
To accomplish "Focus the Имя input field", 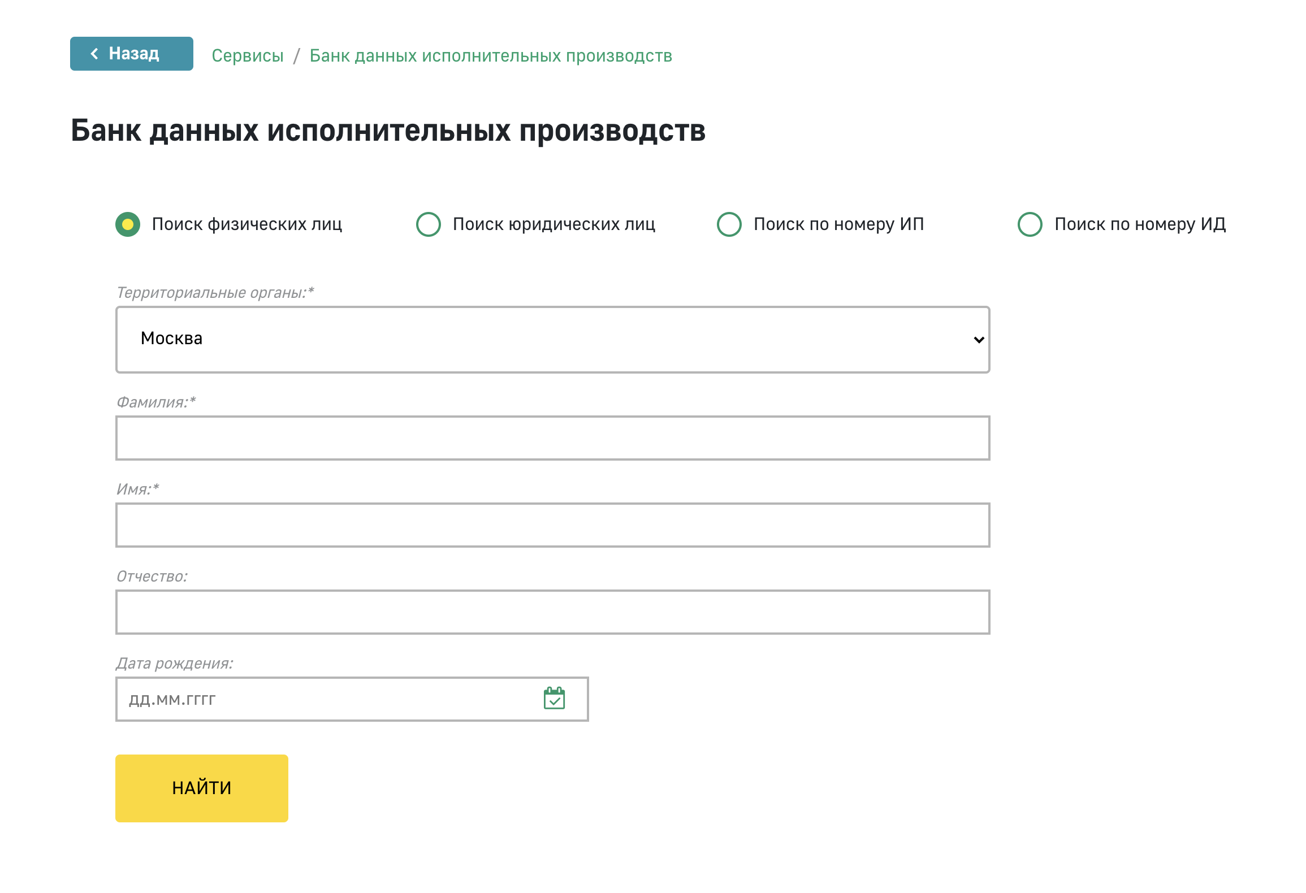I will [x=552, y=525].
